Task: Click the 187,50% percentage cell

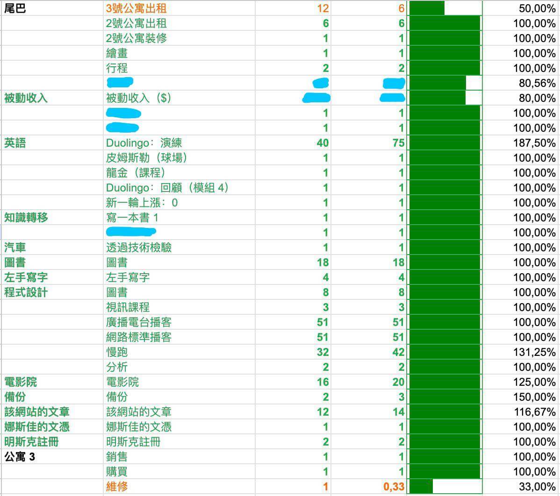Action: point(520,143)
